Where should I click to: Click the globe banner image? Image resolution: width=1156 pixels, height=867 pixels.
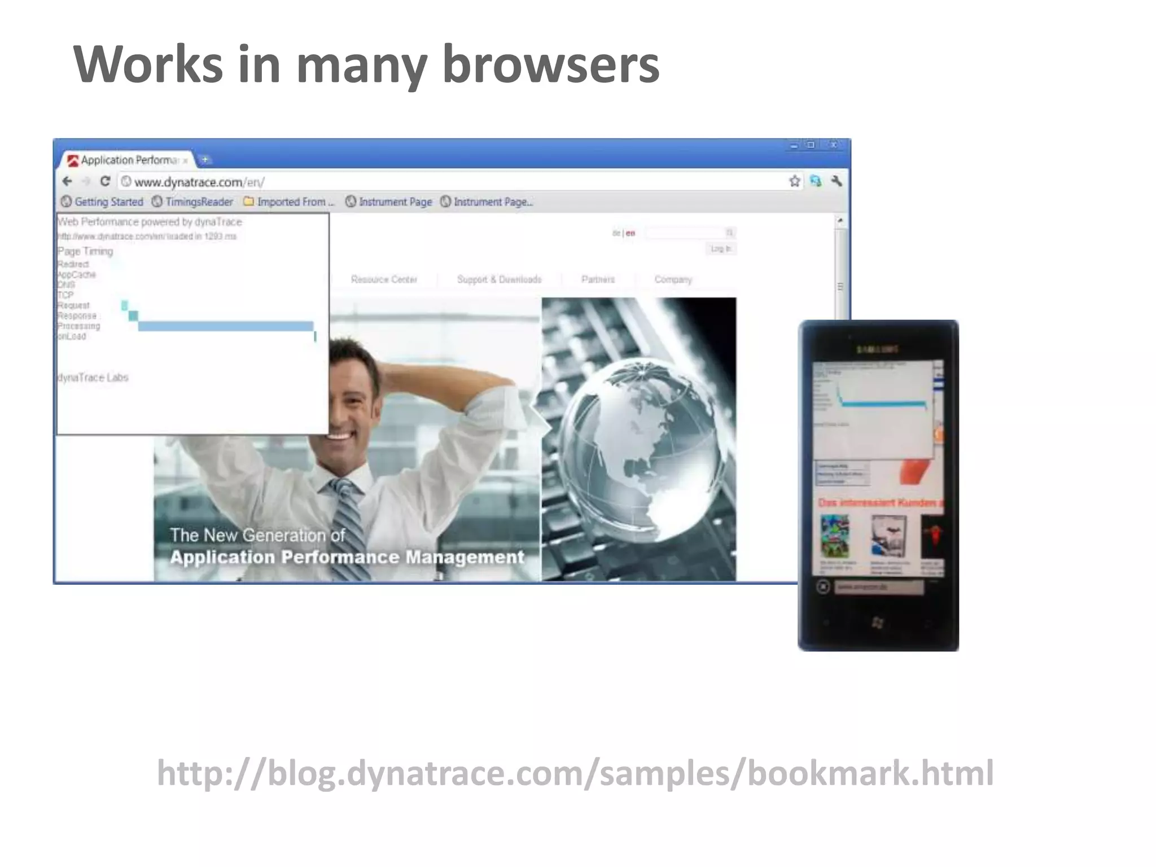click(x=639, y=439)
